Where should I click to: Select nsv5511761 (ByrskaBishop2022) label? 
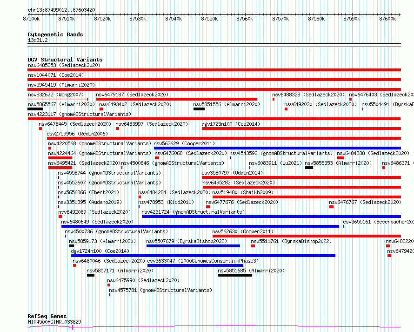click(x=291, y=241)
